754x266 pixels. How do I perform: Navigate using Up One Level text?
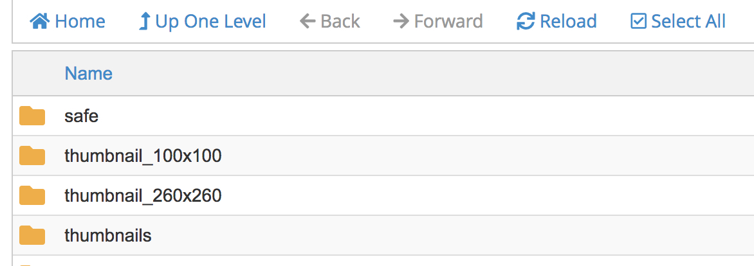[210, 22]
